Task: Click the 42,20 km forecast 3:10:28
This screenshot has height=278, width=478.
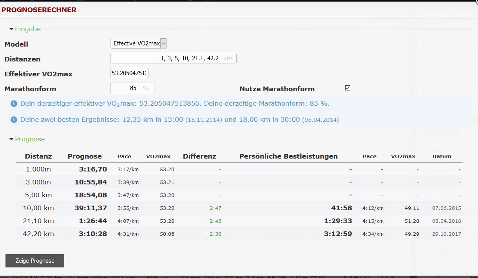Action: (93, 234)
